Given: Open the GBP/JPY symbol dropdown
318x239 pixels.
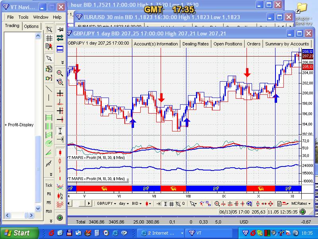Looking at the screenshot, I should coord(107,203).
